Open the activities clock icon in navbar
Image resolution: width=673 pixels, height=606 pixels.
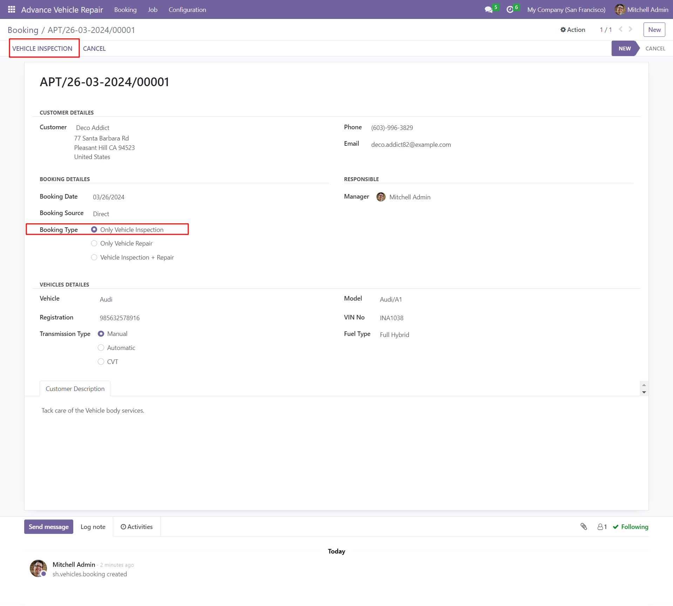(510, 10)
